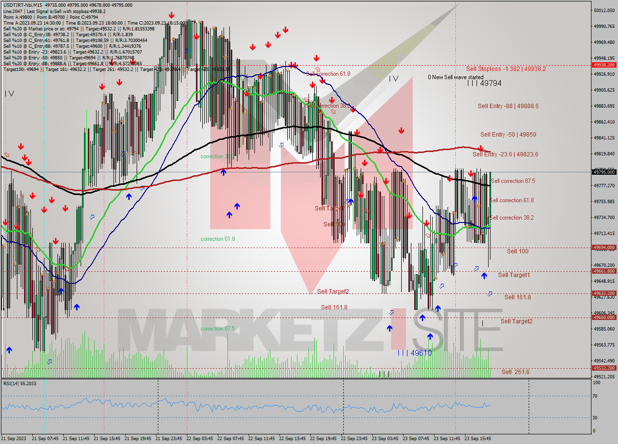618x444 pixels.
Task: Click the 'Sell 100' level label
Action: coord(518,251)
